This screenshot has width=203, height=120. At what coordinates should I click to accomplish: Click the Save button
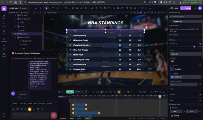pyautogui.click(x=175, y=8)
